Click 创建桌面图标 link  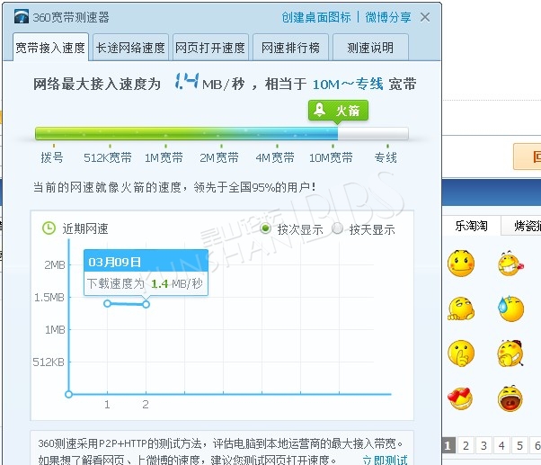coord(316,17)
